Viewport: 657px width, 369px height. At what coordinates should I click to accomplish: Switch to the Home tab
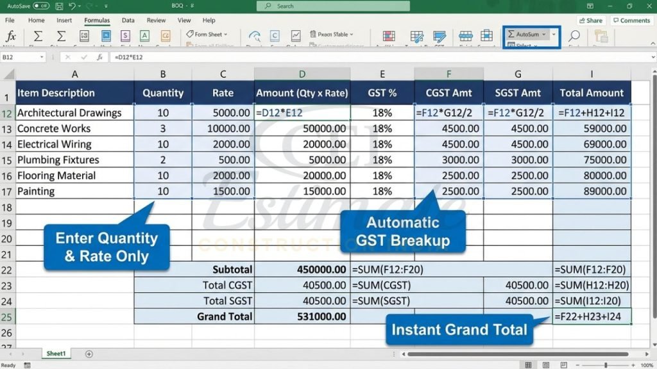click(x=37, y=20)
